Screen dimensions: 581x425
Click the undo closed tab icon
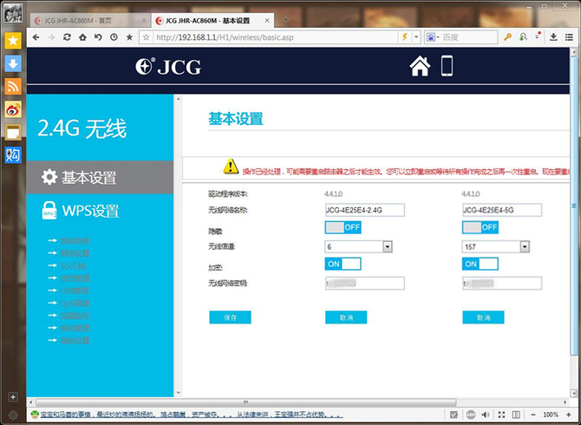tap(98, 37)
